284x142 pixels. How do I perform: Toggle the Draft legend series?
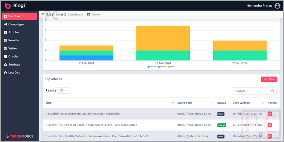point(171,67)
